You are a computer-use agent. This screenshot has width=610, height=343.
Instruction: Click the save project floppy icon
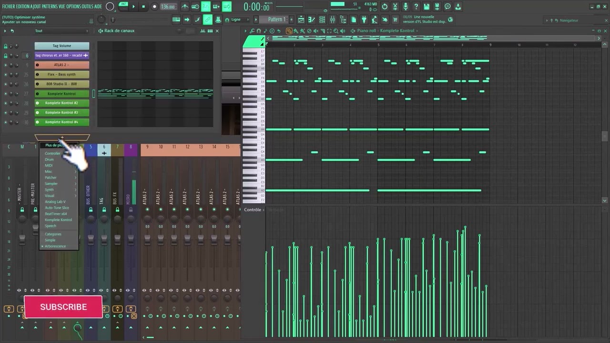[x=427, y=7]
